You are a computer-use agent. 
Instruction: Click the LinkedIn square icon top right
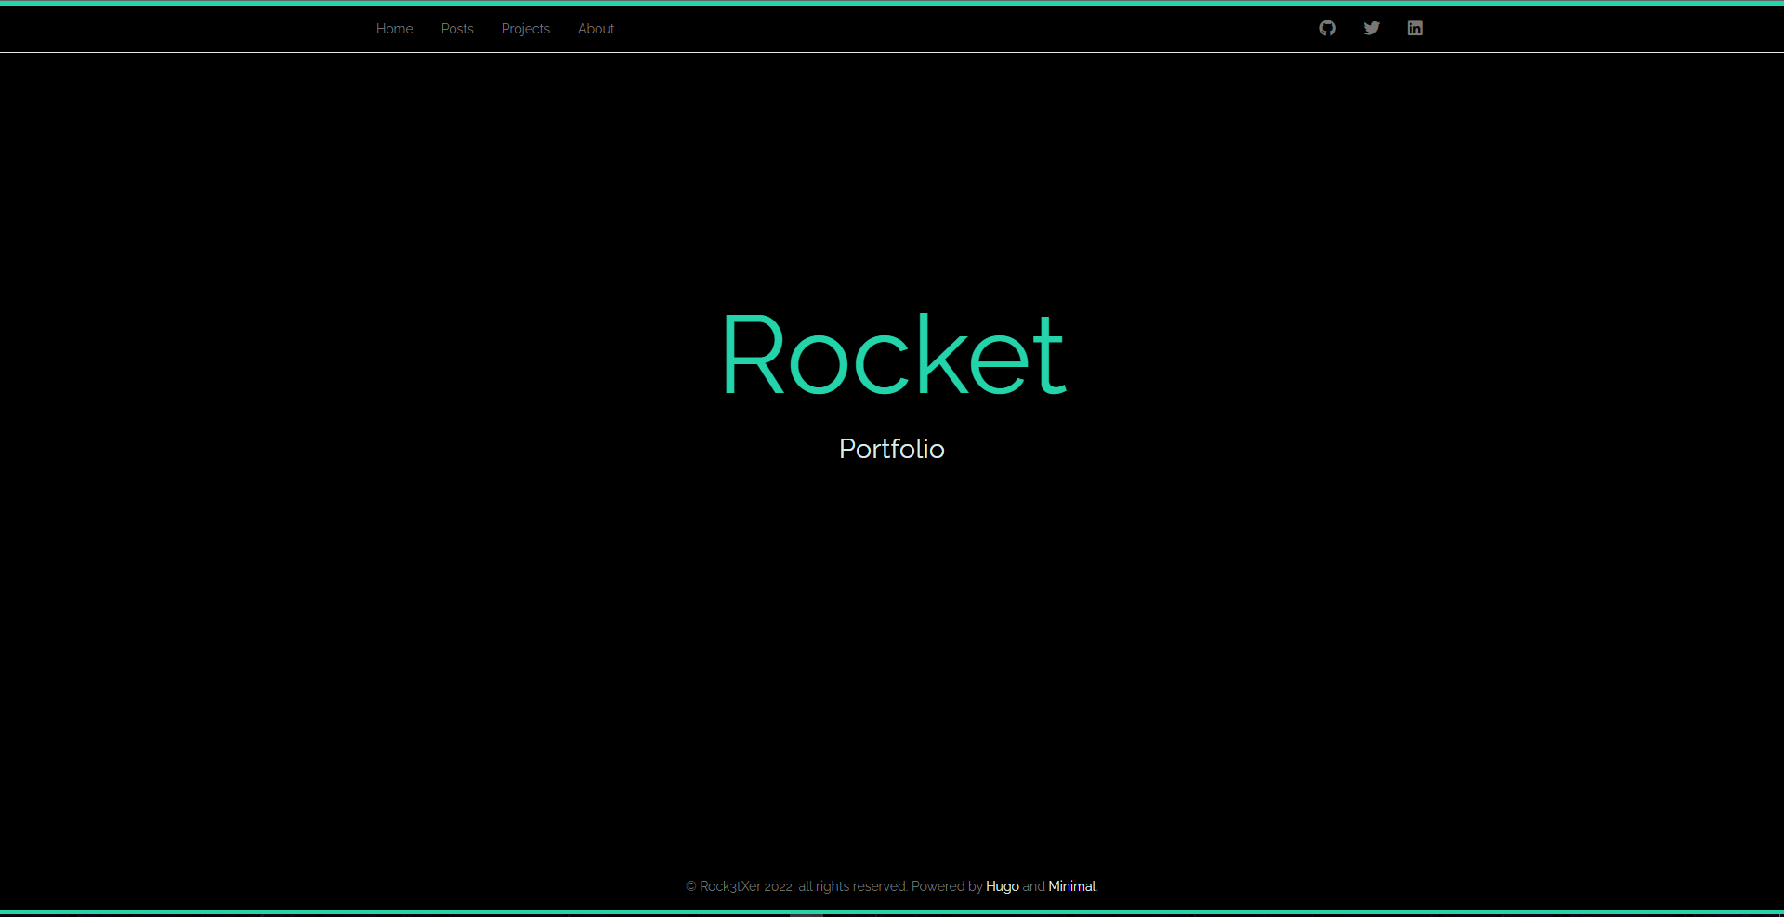point(1414,28)
